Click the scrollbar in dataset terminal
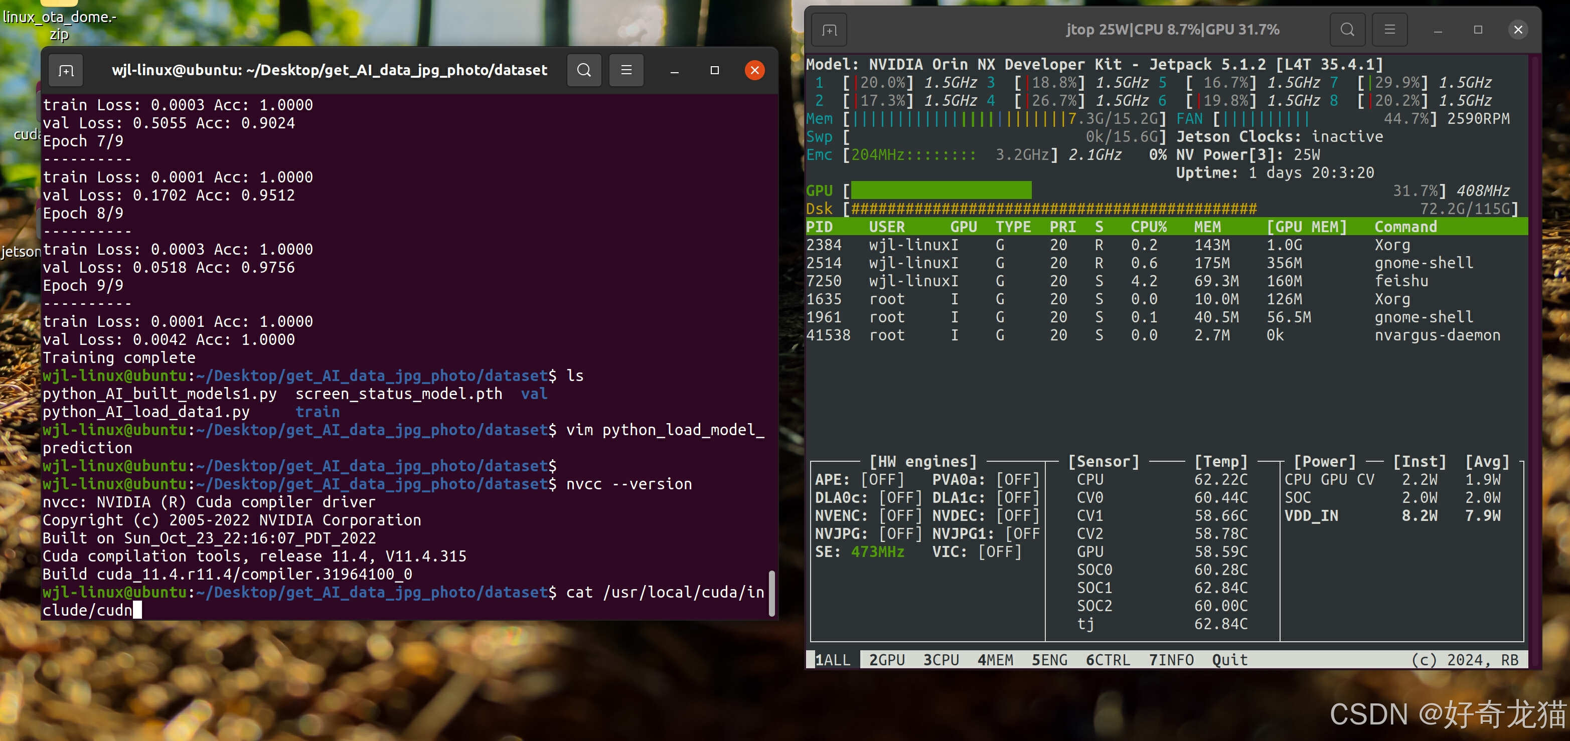Viewport: 1570px width, 741px height. click(771, 594)
